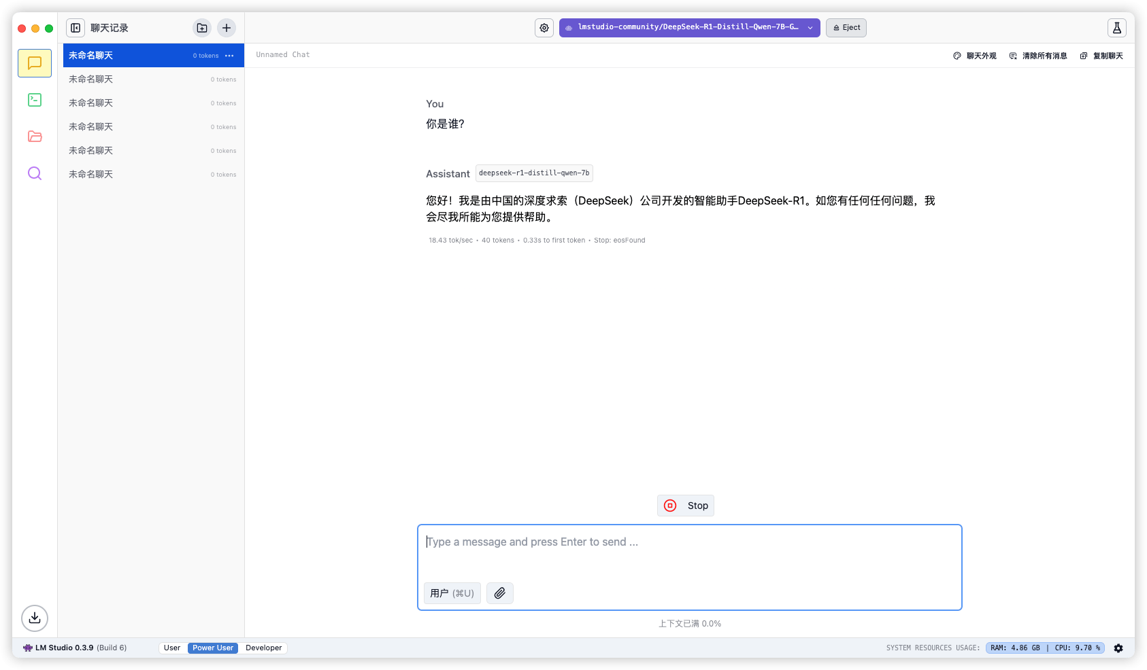
Task: Open My Models folder icon
Action: (35, 137)
